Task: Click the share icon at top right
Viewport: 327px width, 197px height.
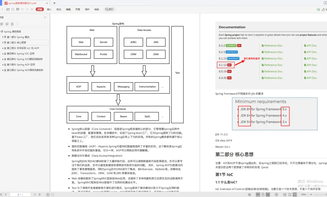Action: click(x=323, y=9)
